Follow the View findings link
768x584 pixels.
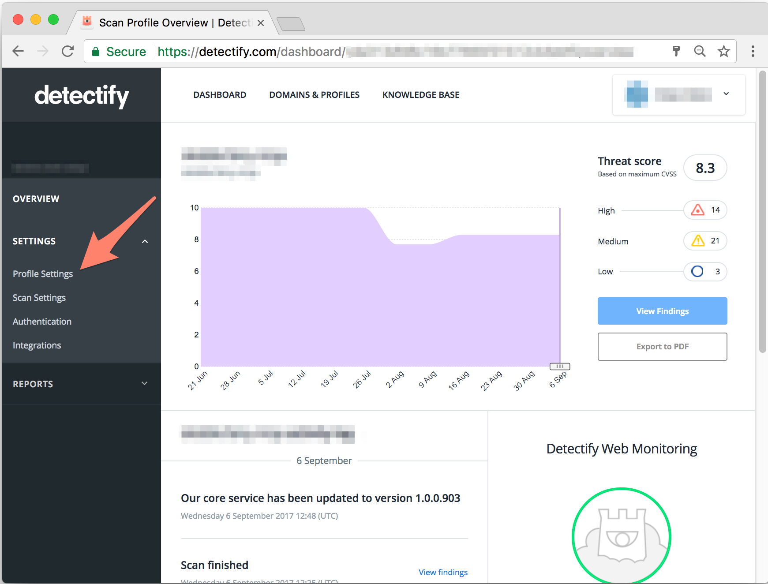(442, 572)
